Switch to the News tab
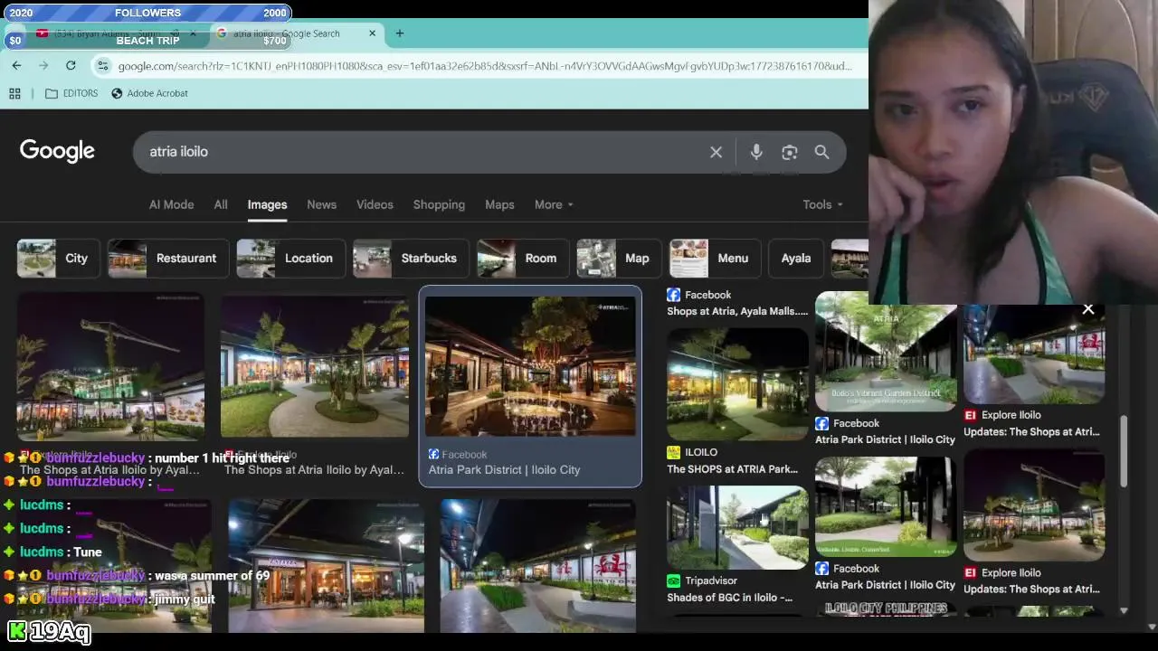 321,204
